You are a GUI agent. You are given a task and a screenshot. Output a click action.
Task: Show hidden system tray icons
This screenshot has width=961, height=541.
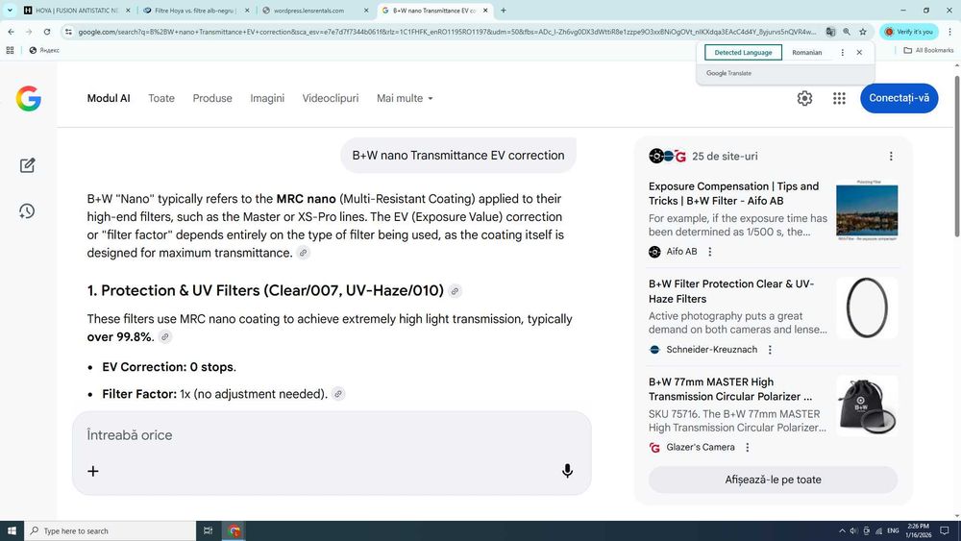[842, 530]
